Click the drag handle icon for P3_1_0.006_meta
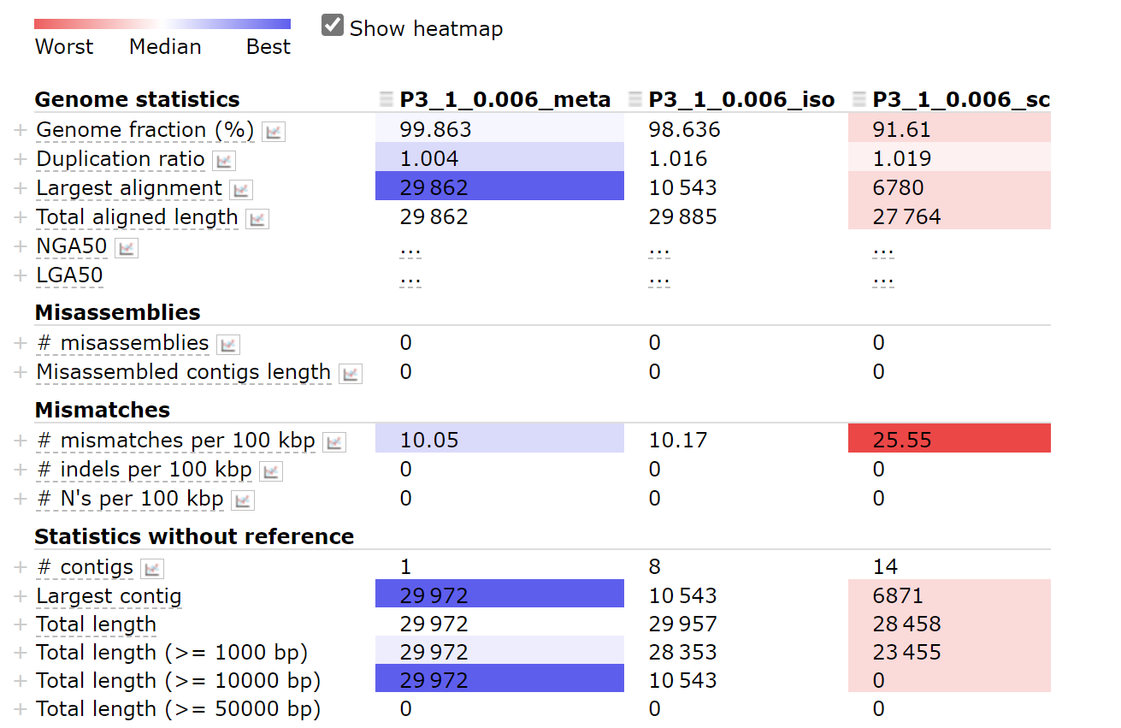The image size is (1121, 728). click(x=387, y=100)
